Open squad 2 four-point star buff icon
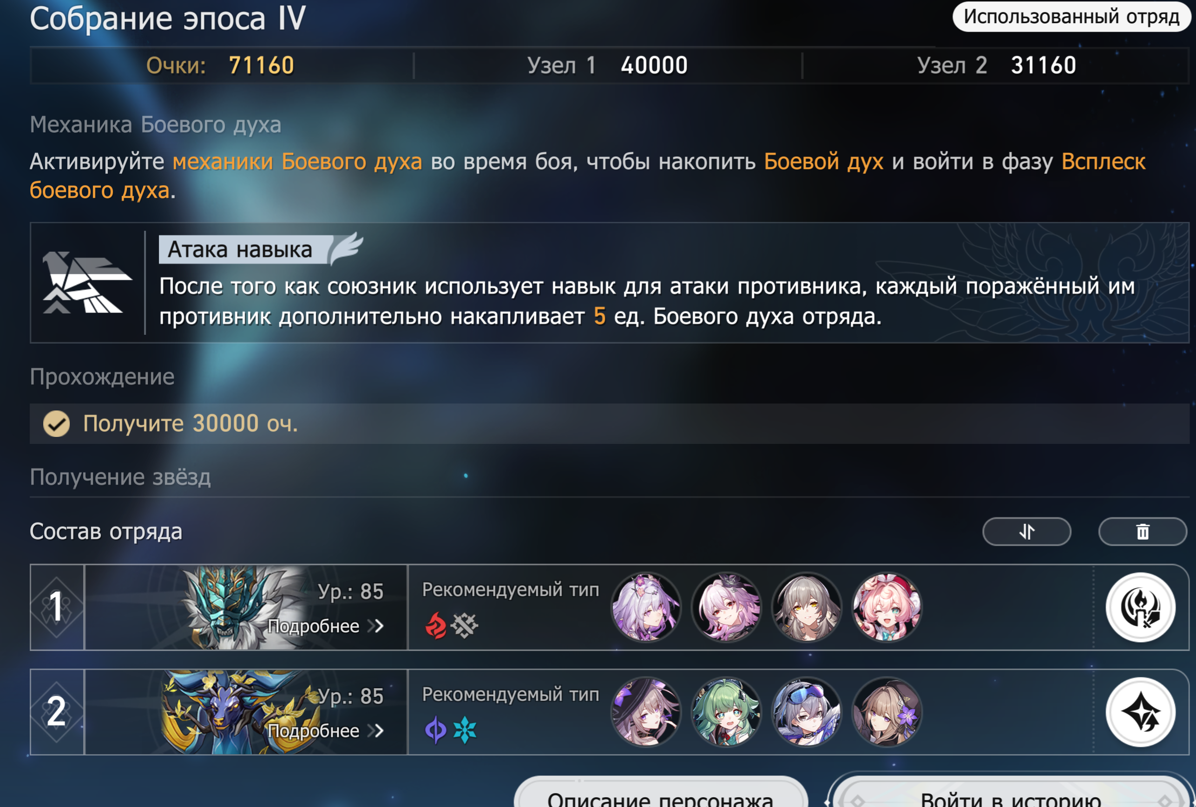 point(1140,712)
